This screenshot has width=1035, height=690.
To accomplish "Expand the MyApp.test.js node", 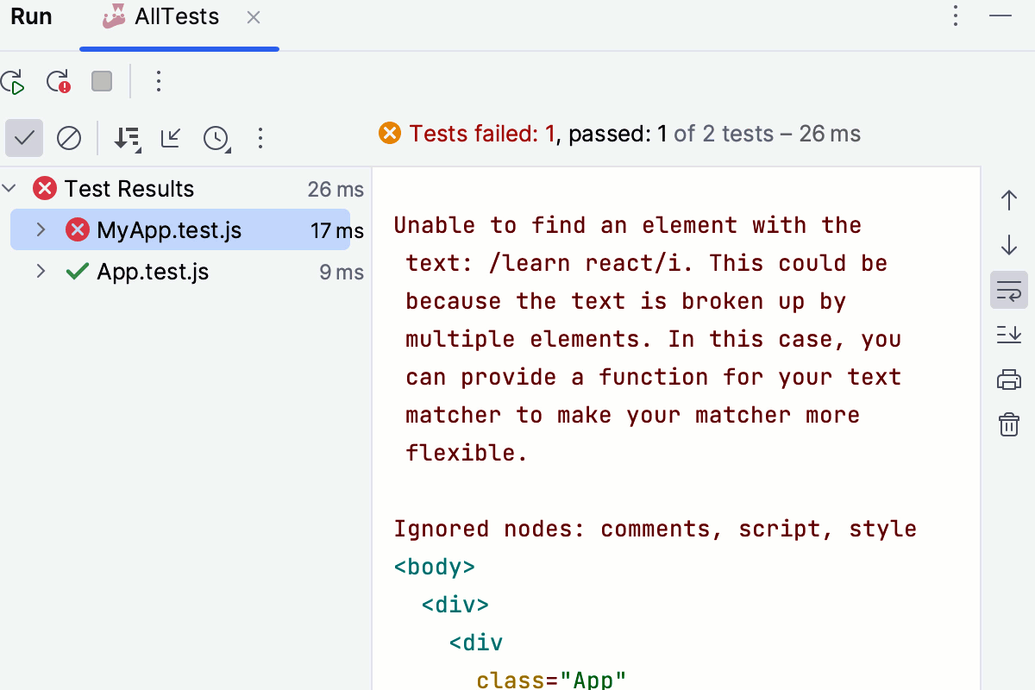I will coord(40,229).
